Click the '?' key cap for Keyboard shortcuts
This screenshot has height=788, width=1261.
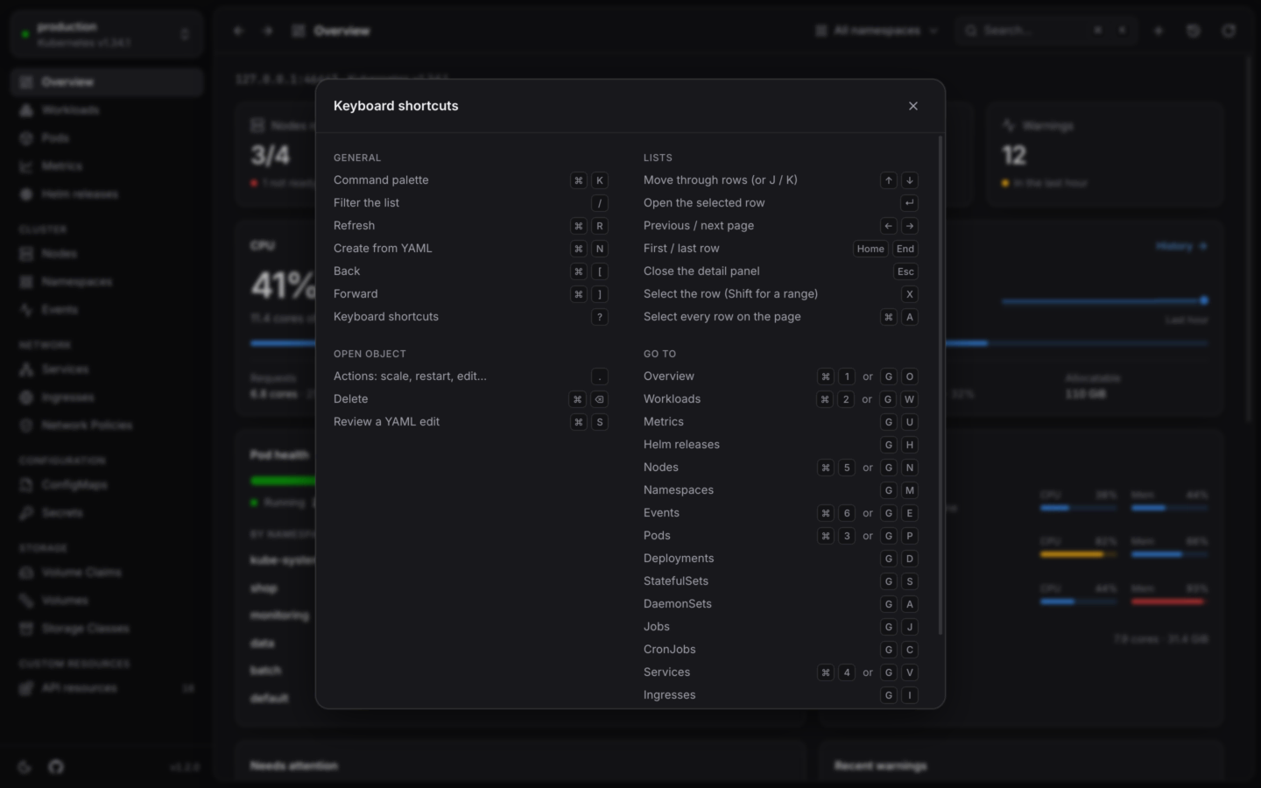pos(600,317)
